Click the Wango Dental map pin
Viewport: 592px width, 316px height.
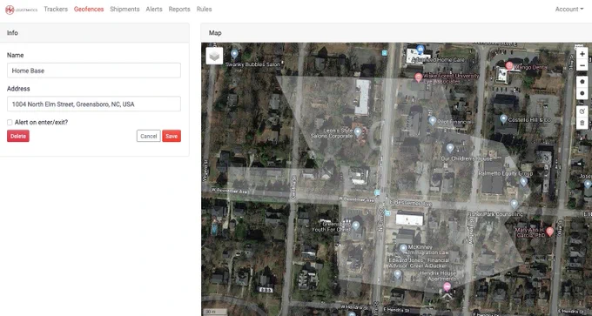[x=509, y=66]
